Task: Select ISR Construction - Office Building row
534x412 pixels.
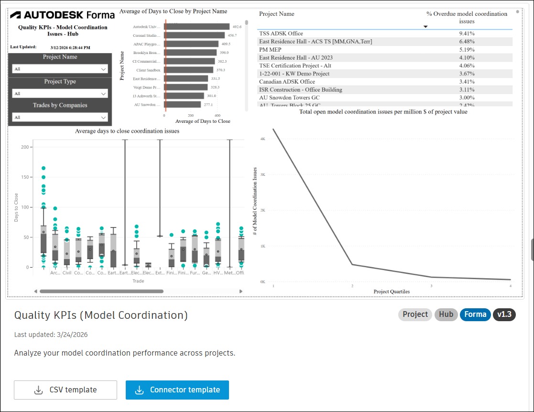Action: (385, 89)
